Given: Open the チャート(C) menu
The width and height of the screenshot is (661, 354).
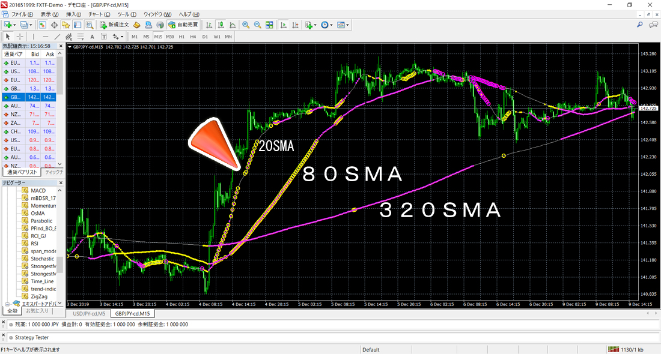Looking at the screenshot, I should click(99, 14).
